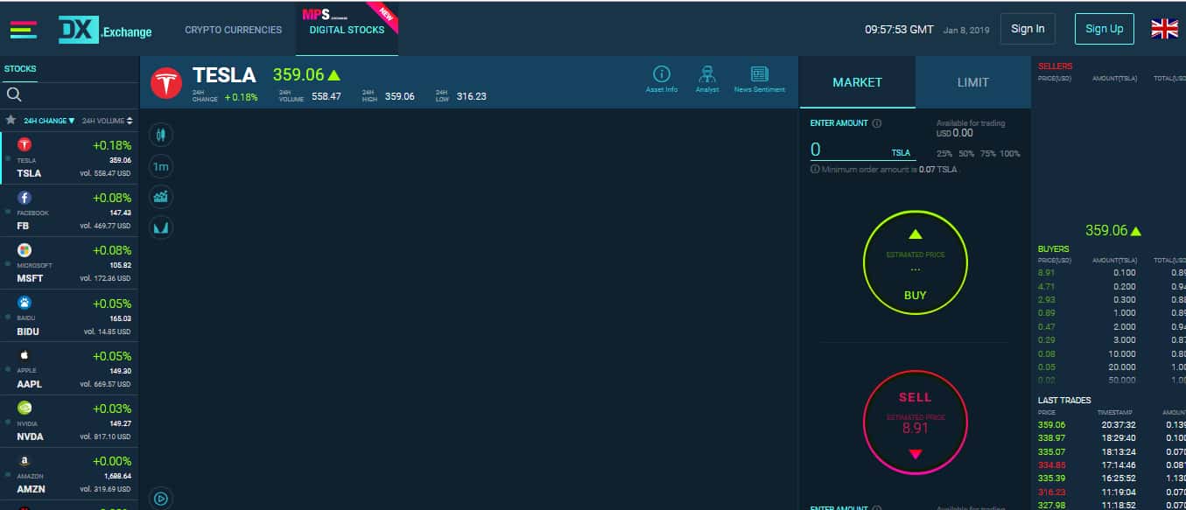
Task: Switch to Crypto Currencies tab
Action: (233, 30)
